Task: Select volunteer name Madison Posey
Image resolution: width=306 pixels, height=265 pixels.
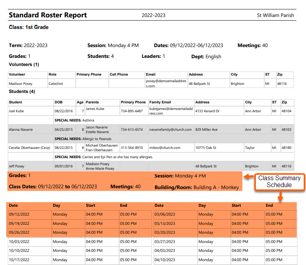Action: point(20,84)
